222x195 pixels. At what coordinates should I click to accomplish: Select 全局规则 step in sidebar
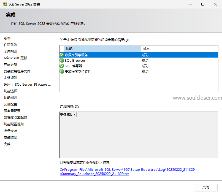(x=10, y=52)
